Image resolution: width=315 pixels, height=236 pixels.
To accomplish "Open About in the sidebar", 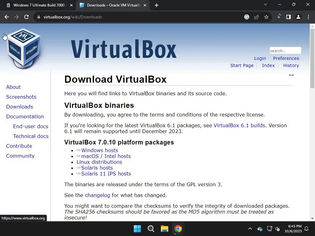I will tap(13, 87).
